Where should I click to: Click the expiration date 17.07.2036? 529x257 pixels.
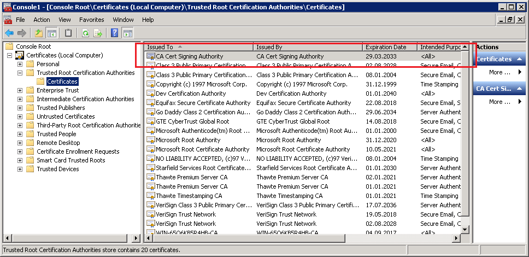click(x=381, y=205)
